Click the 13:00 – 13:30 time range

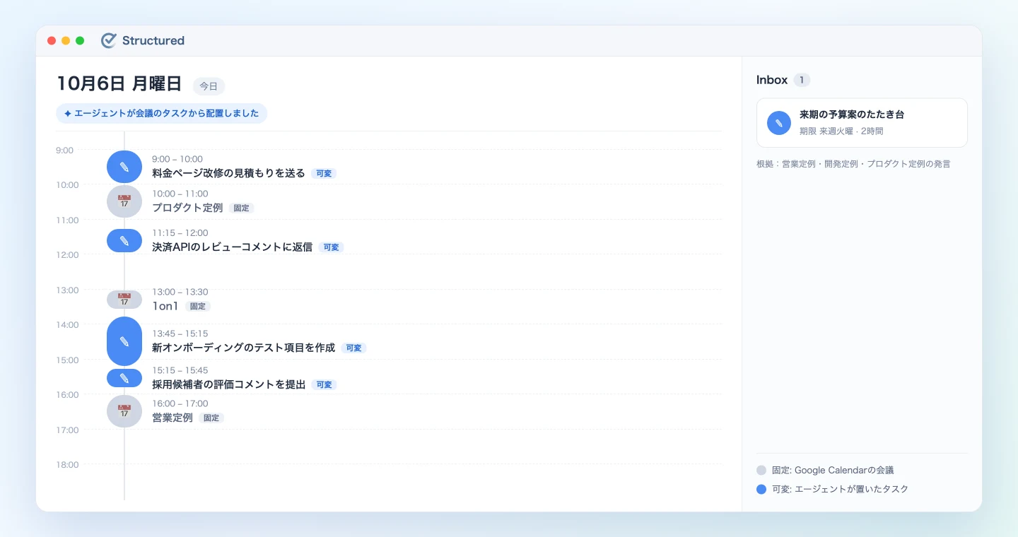[x=180, y=292]
